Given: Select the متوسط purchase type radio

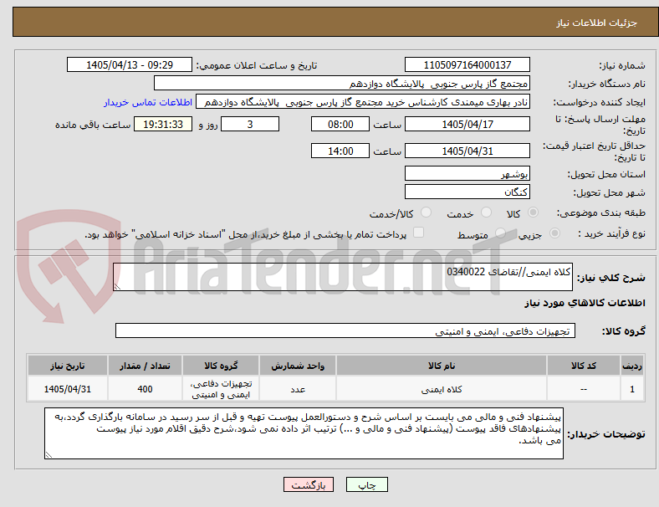Looking at the screenshot, I should pos(500,233).
